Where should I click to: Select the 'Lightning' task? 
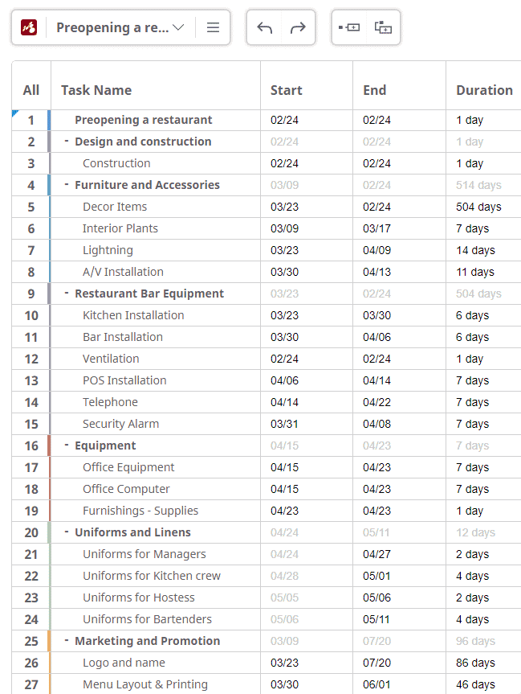coord(108,250)
